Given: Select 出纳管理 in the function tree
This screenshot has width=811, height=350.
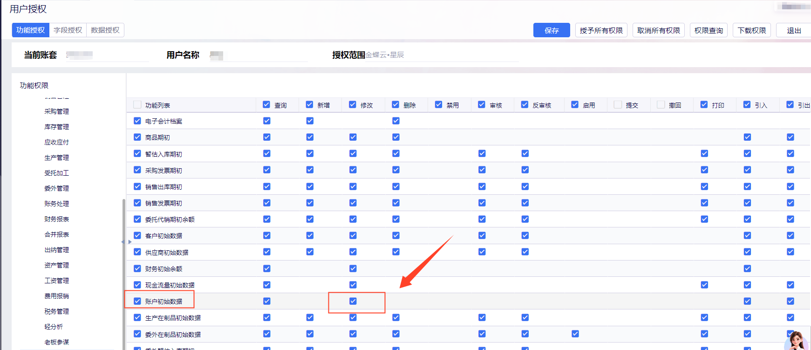Looking at the screenshot, I should point(57,250).
